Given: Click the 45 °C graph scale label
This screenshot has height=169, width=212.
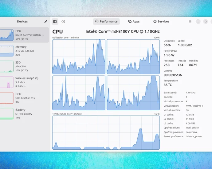Looking at the screenshot, I should tap(157, 114).
